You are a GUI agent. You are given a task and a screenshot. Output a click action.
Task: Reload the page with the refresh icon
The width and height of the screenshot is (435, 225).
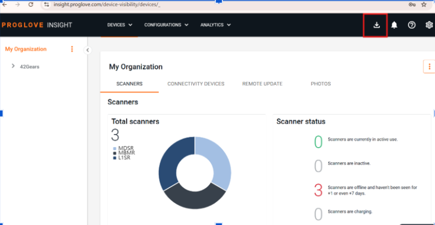point(31,5)
